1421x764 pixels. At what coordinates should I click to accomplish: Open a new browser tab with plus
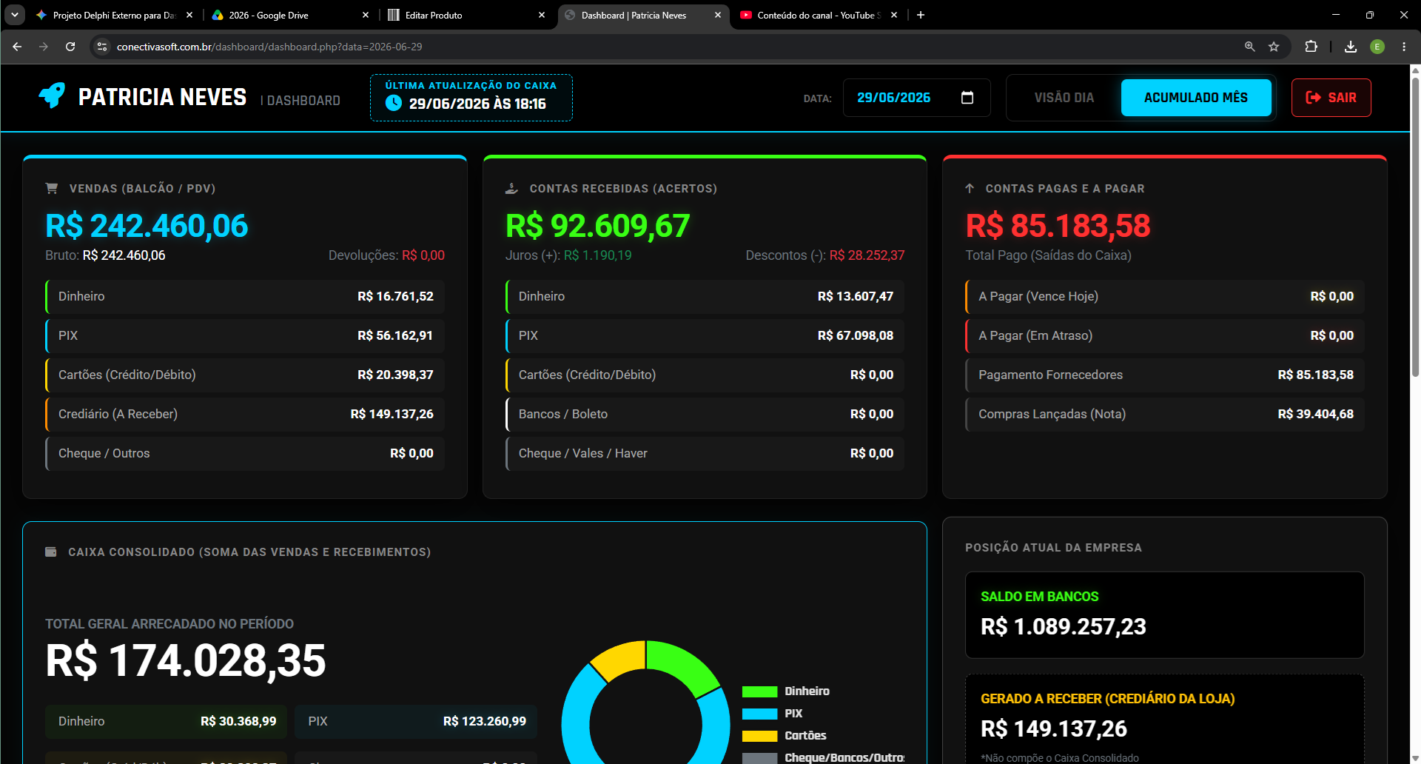(921, 15)
